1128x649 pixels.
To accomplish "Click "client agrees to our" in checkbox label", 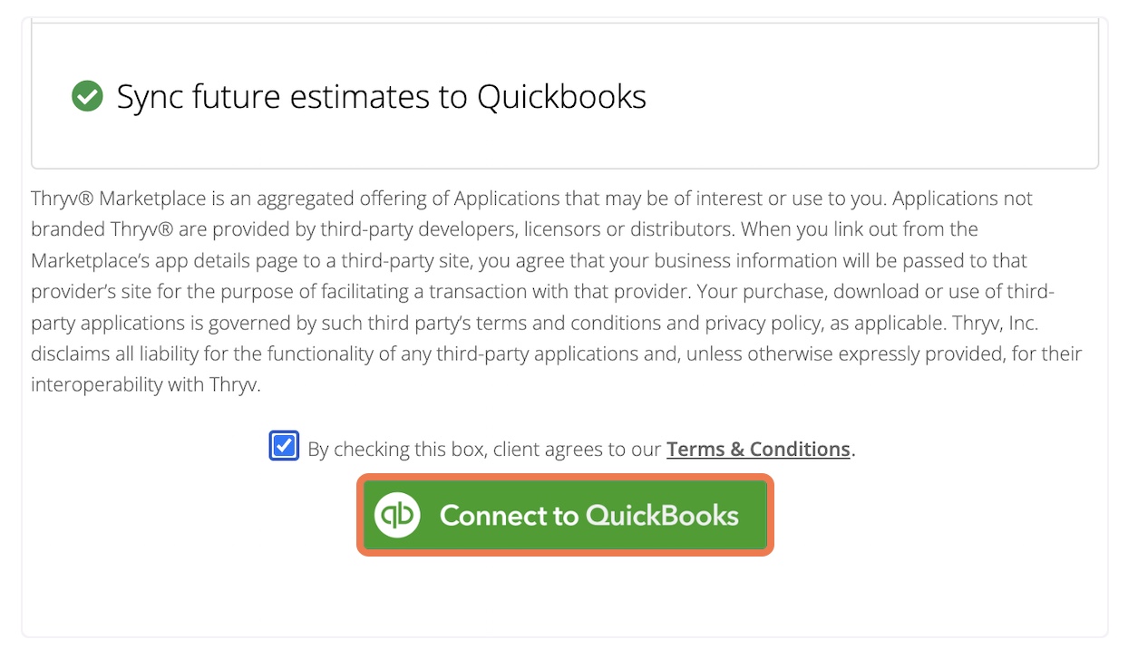I will pyautogui.click(x=578, y=449).
